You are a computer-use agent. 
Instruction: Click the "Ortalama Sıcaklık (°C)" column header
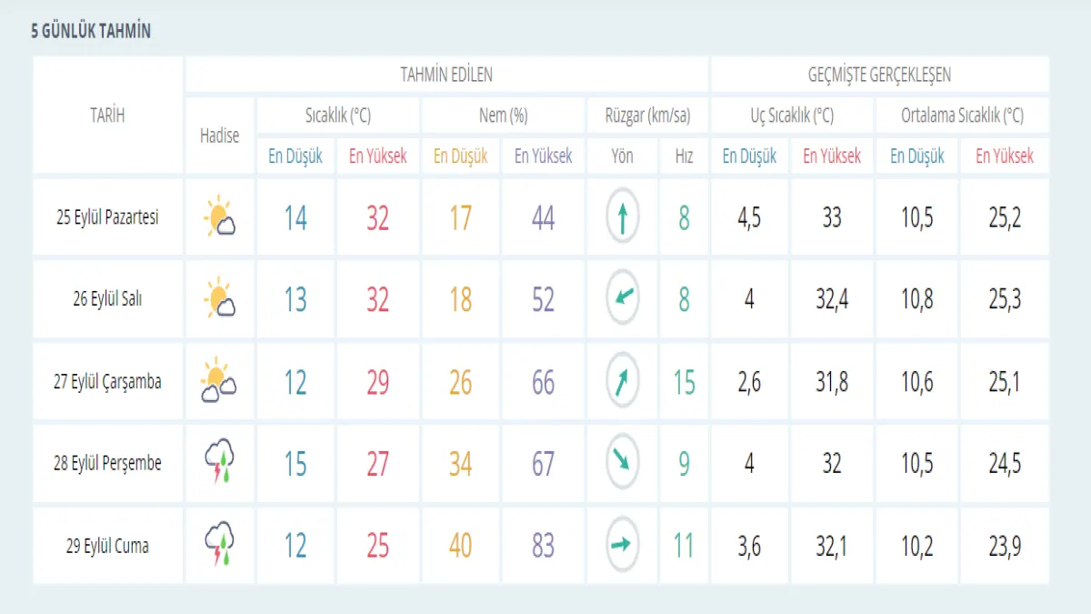click(962, 116)
